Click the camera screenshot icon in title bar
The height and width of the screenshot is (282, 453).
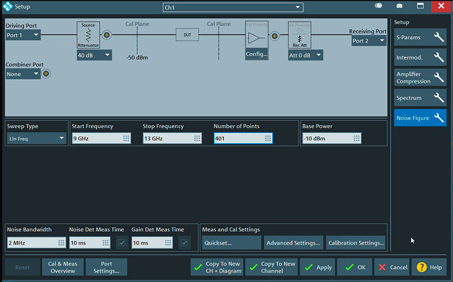click(x=399, y=6)
